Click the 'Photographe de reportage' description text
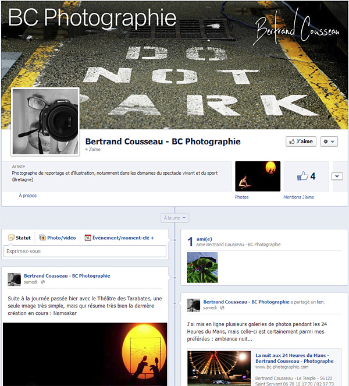349x386 pixels. click(115, 176)
